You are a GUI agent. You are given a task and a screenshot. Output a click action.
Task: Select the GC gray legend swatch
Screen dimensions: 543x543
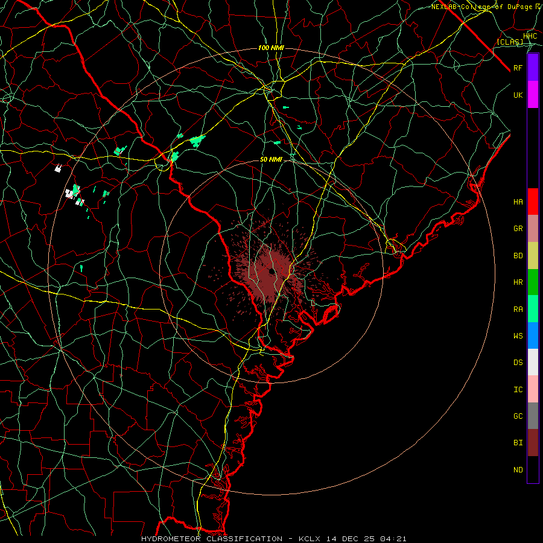(x=533, y=416)
